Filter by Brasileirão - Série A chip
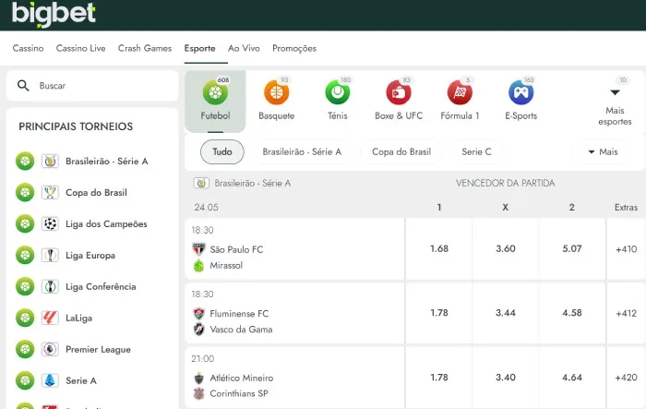The width and height of the screenshot is (646, 409). (x=302, y=151)
